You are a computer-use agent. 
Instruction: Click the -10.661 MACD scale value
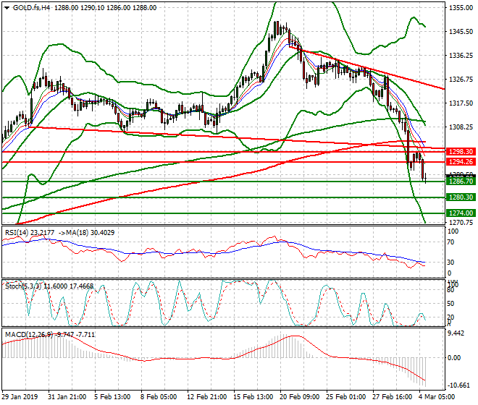(458, 385)
